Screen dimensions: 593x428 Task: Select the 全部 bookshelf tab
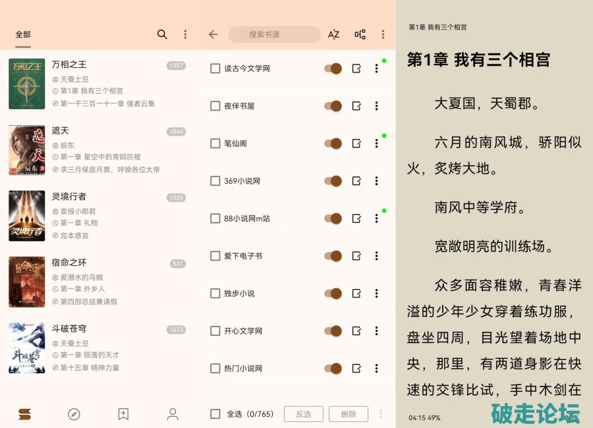pos(23,34)
